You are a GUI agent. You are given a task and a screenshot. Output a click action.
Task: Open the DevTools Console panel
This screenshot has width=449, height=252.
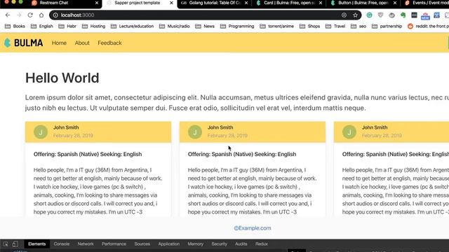point(62,244)
